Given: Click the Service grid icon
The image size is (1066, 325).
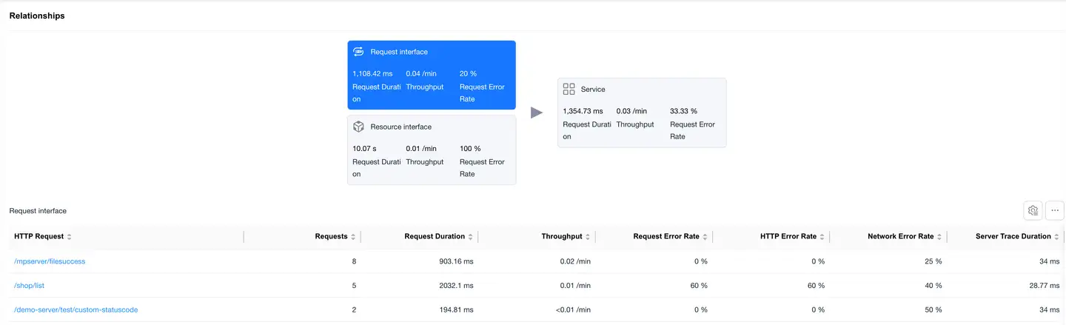Looking at the screenshot, I should pyautogui.click(x=569, y=89).
